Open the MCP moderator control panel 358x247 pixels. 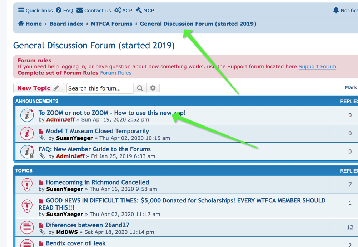[x=145, y=10]
